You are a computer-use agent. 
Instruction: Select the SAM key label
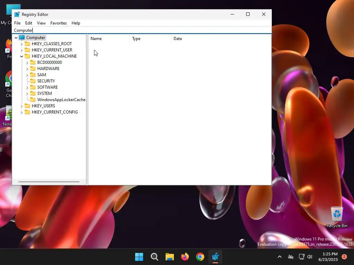coord(41,75)
